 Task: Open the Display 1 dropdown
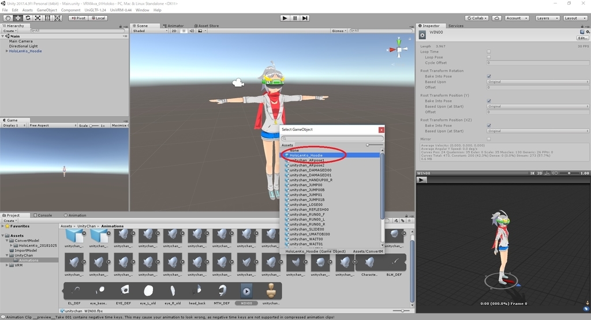click(x=14, y=125)
